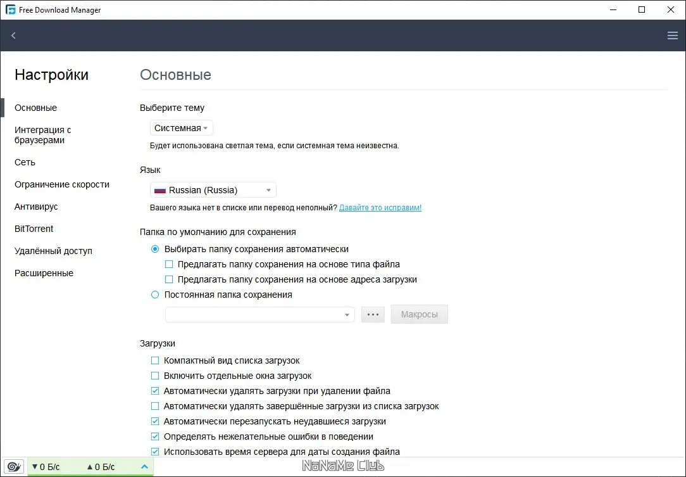Open Интеграция с браузерами settings section

43,135
